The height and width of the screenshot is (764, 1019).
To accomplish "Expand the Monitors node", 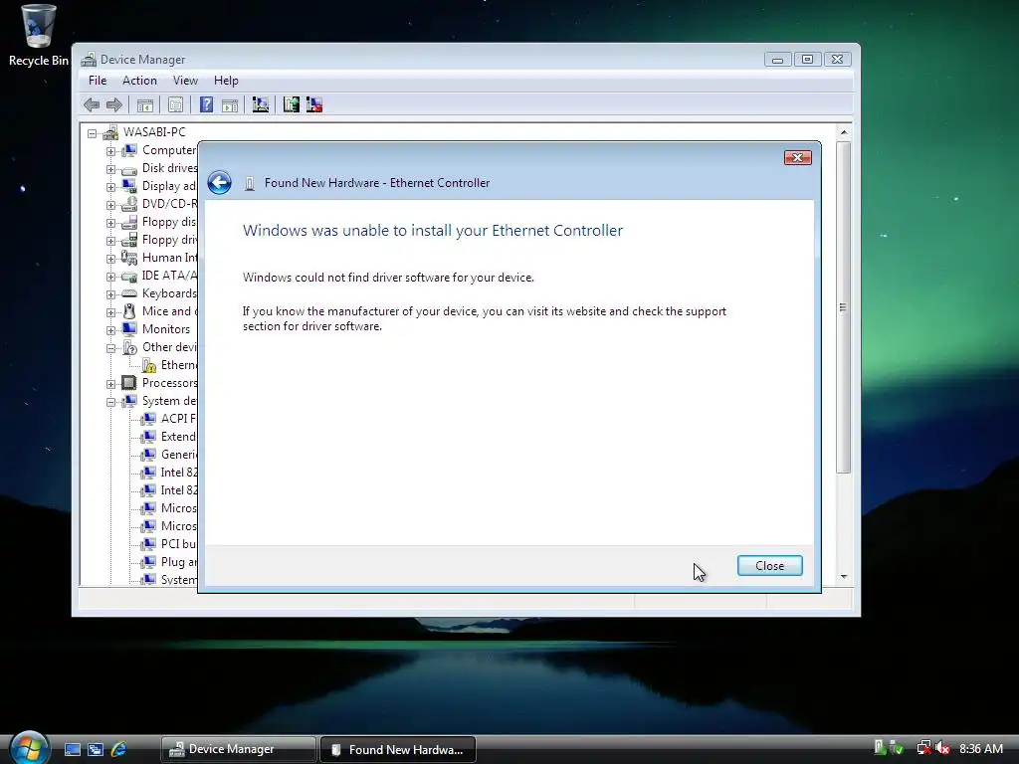I will [x=111, y=330].
